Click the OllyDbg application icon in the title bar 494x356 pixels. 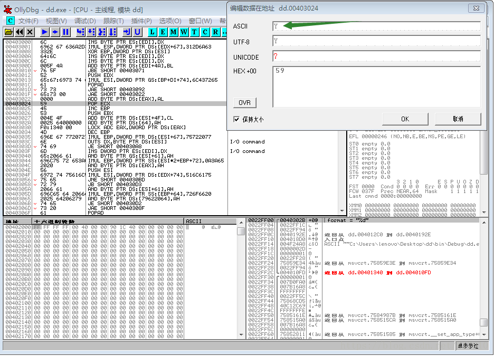coord(8,9)
